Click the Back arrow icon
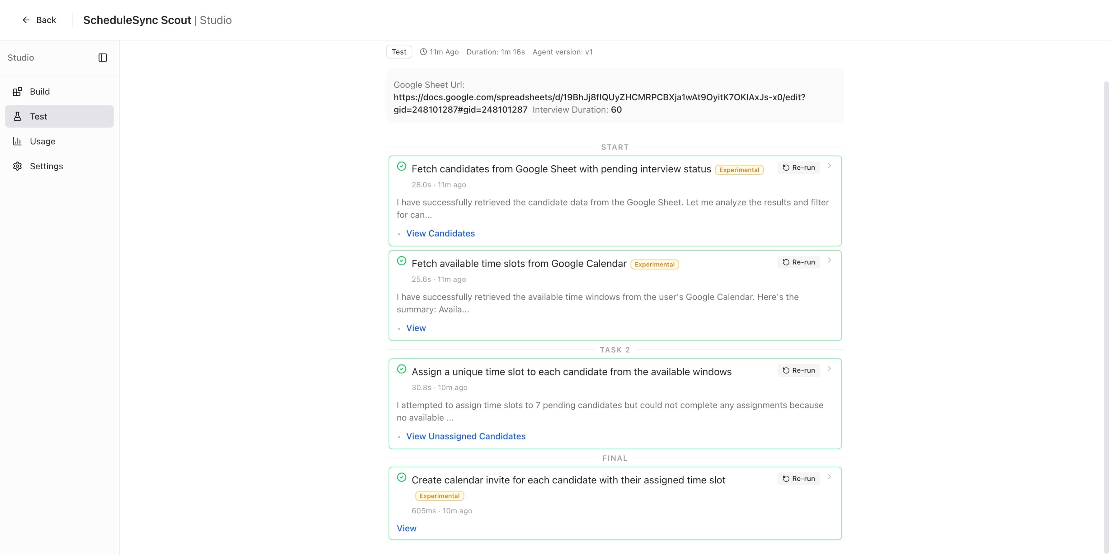 pos(26,20)
